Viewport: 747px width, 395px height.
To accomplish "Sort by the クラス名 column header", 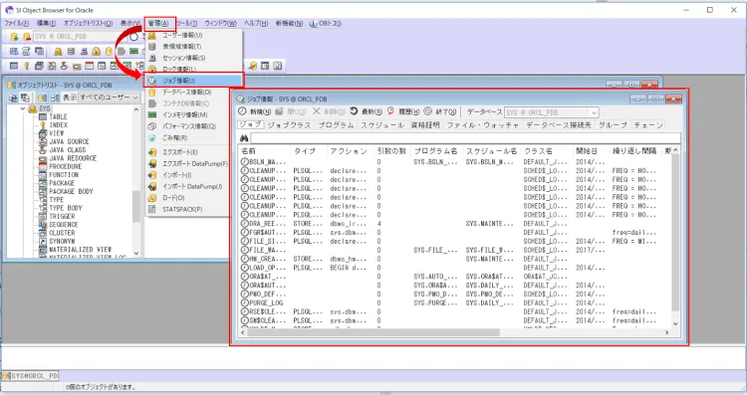I will pos(547,151).
